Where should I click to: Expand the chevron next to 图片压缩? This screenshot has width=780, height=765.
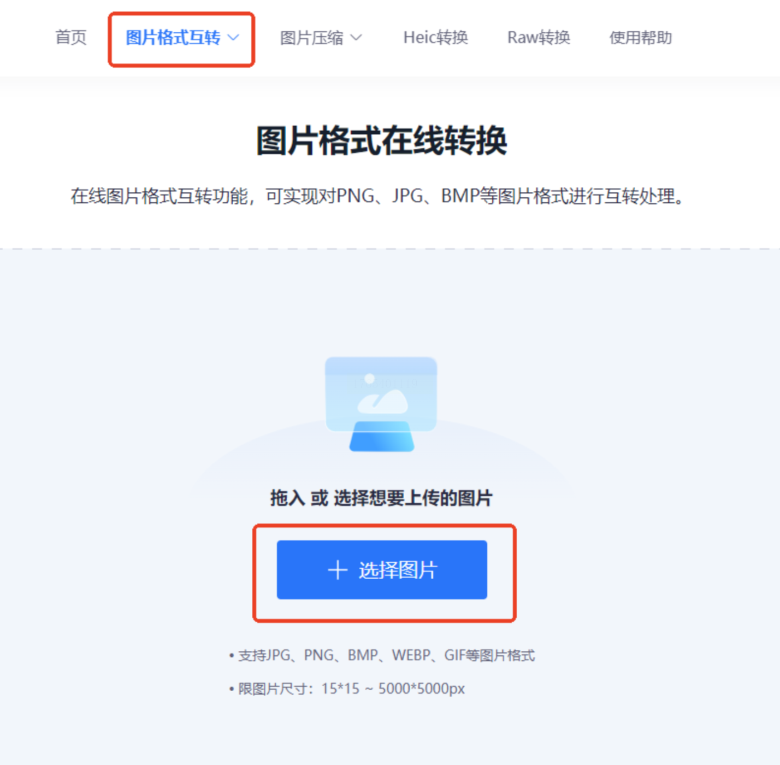tap(356, 38)
